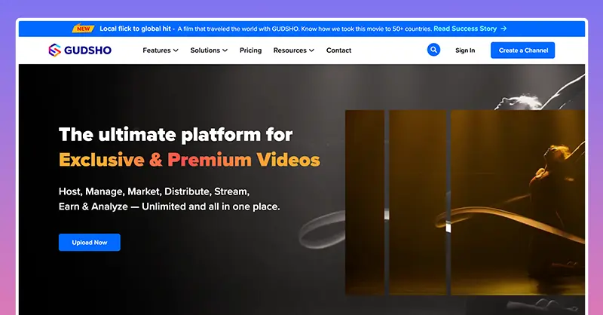Click 'Host, Manage, Market, Distribute, Stream,' text
Viewport: 603px width, 315px height.
pyautogui.click(x=155, y=191)
